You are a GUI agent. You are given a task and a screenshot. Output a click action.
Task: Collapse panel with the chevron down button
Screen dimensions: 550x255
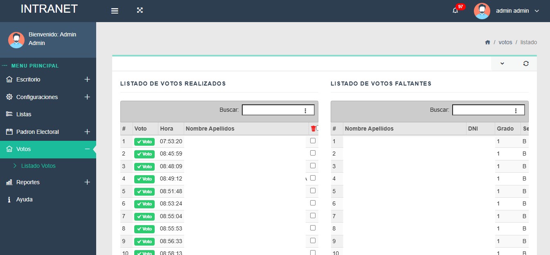click(x=502, y=63)
